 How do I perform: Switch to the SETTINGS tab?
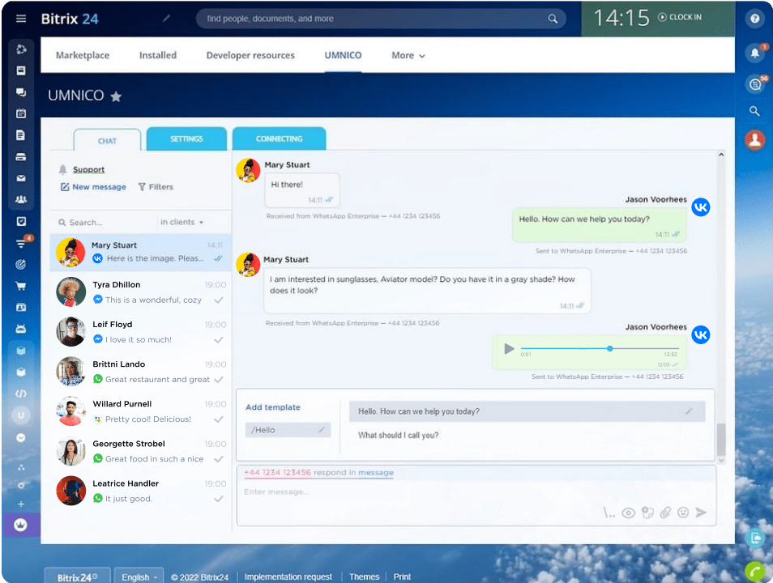tap(186, 139)
